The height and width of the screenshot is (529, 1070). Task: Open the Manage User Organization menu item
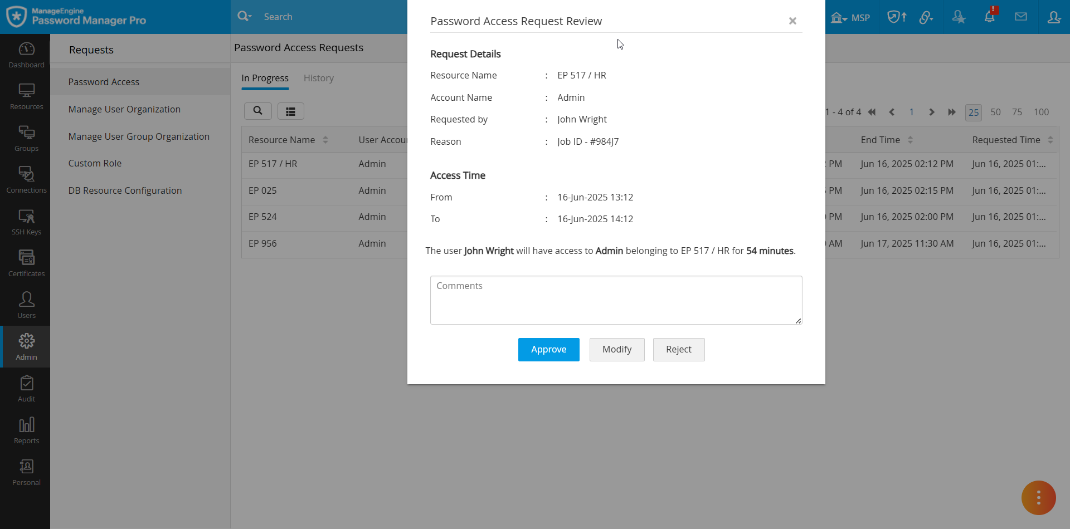tap(124, 109)
